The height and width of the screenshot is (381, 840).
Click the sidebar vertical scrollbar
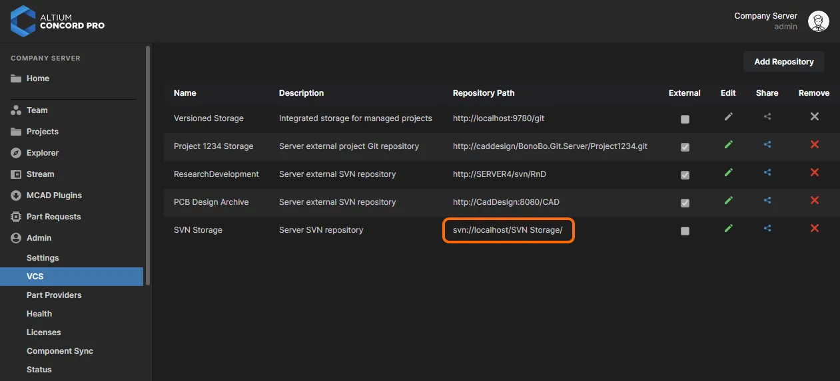click(x=148, y=165)
